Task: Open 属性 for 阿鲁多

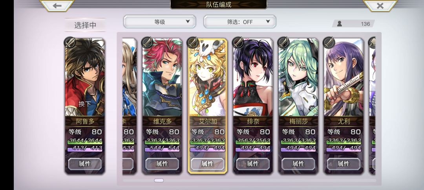Action: 85,164
